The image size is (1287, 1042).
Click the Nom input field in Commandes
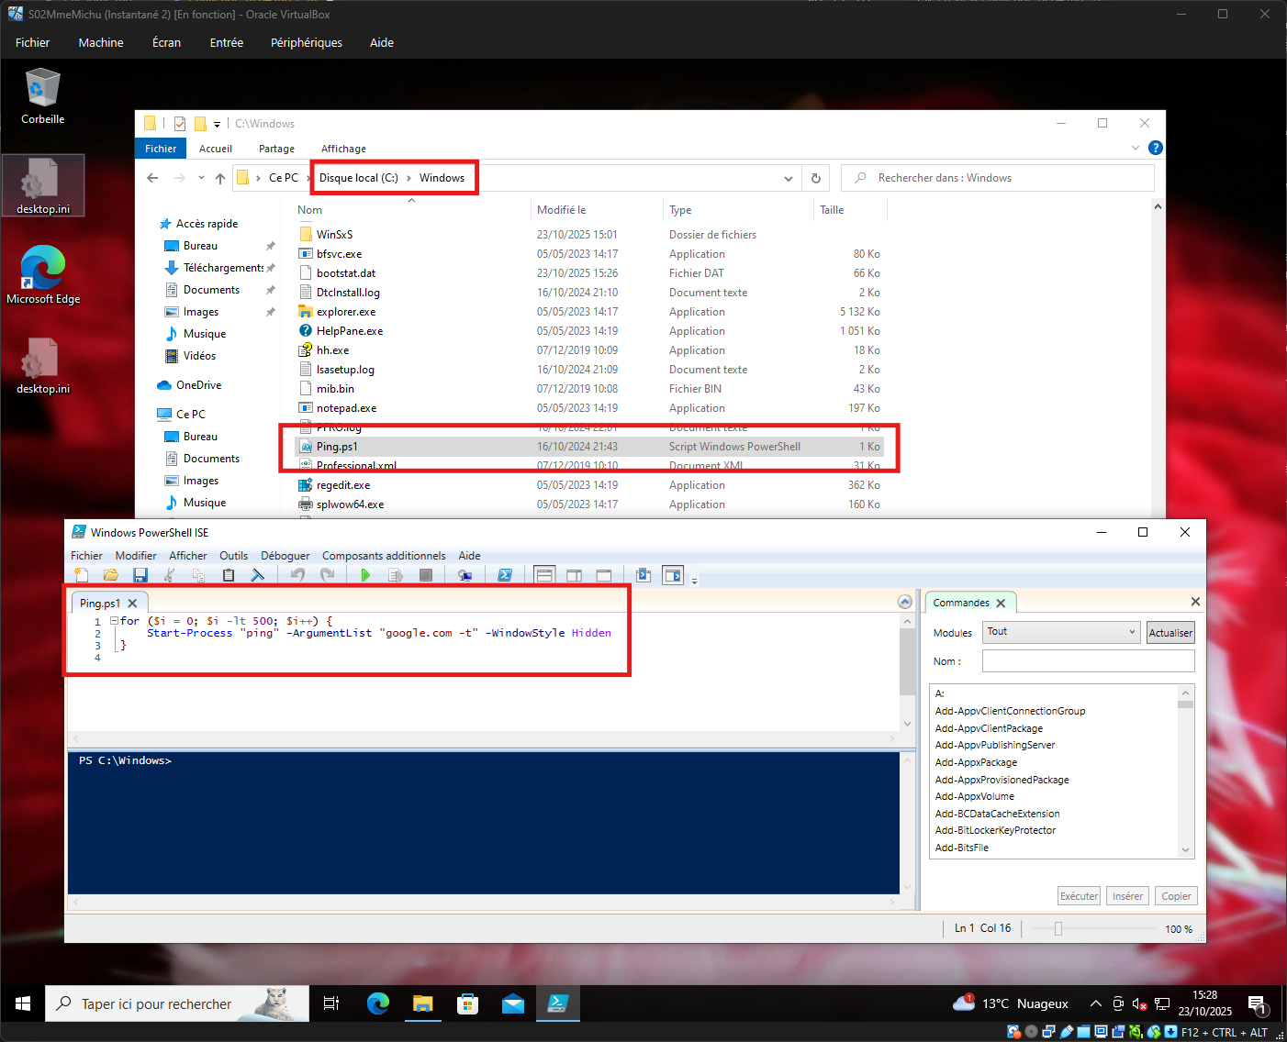coord(1088,661)
